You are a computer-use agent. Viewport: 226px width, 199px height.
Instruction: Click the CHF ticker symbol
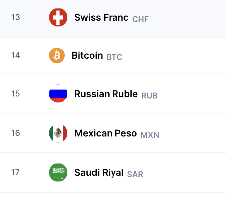coord(140,19)
